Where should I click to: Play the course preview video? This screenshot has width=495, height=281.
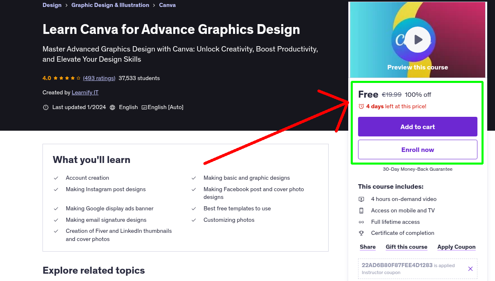pyautogui.click(x=418, y=40)
